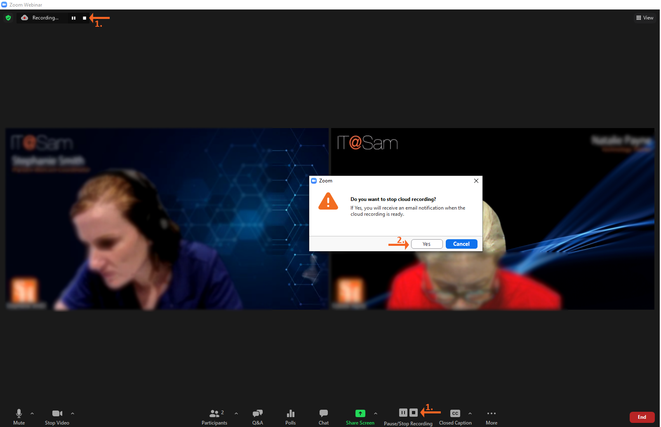Expand the chevron beside Participants
661x427 pixels.
tap(236, 413)
